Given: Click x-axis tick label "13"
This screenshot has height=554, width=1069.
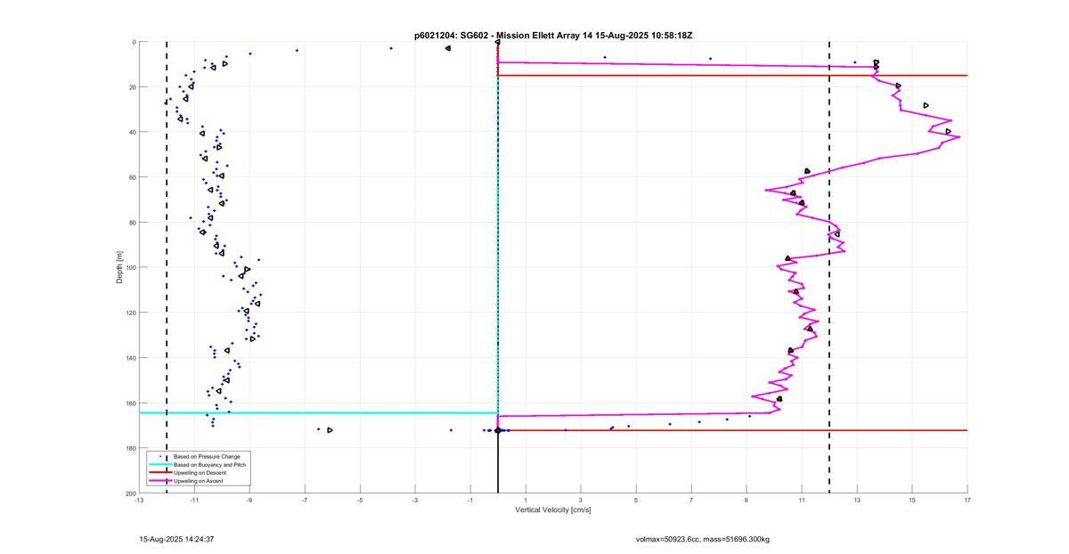Looking at the screenshot, I should click(x=857, y=500).
